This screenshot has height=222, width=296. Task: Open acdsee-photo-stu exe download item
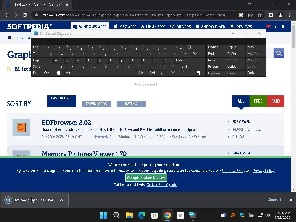34,200
